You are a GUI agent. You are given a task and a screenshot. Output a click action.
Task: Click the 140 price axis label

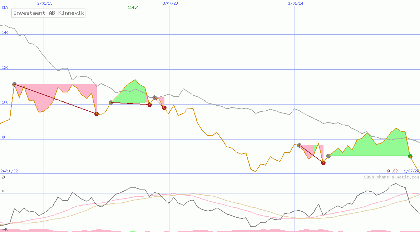(x=5, y=32)
